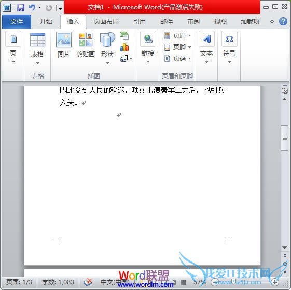Expand the 符号 dropdown arrow
Screen dimensions: 291x290
tap(229, 62)
